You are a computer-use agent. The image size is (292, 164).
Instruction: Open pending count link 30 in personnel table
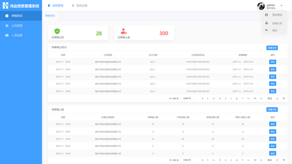click(x=153, y=139)
